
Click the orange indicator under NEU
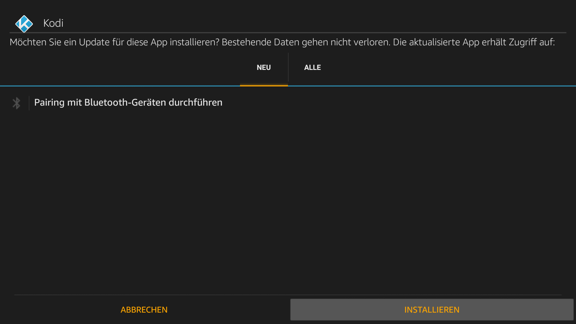pos(264,85)
